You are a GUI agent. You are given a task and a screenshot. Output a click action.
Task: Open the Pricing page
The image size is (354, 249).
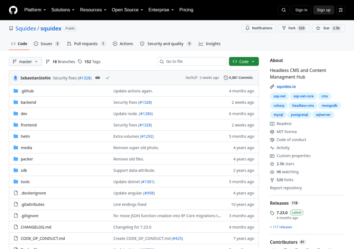click(x=186, y=10)
